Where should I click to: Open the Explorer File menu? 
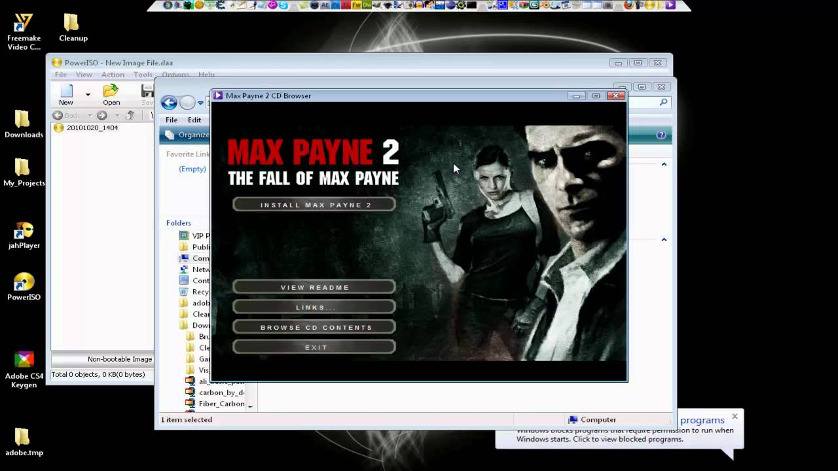point(172,120)
